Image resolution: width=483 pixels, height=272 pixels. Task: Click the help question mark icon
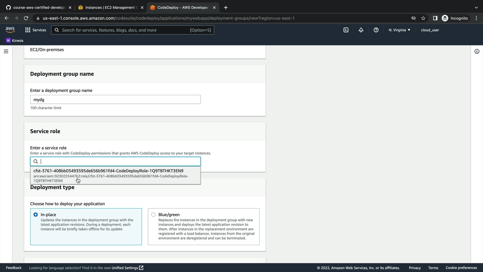376,30
